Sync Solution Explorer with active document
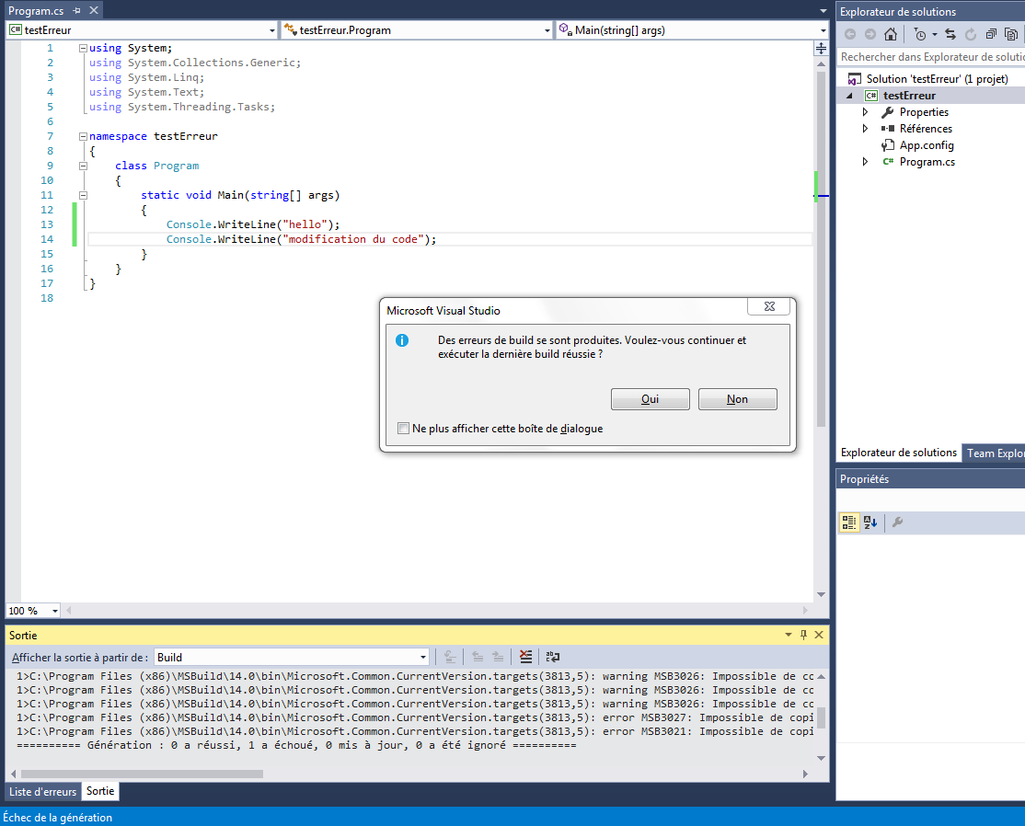The width and height of the screenshot is (1025, 826). tap(949, 34)
